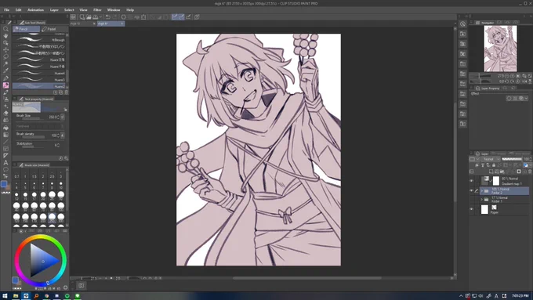Open Brush Size dynamics settings button

point(63,117)
